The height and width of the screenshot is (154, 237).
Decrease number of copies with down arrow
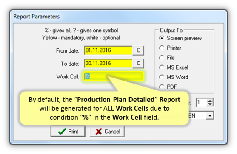[210, 104]
